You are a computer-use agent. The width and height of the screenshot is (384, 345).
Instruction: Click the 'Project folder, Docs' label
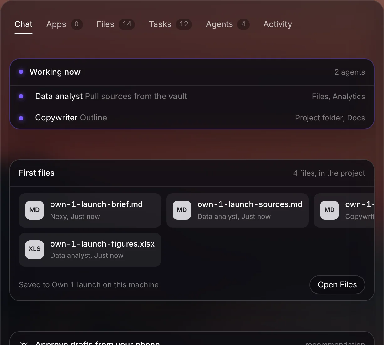coord(330,118)
